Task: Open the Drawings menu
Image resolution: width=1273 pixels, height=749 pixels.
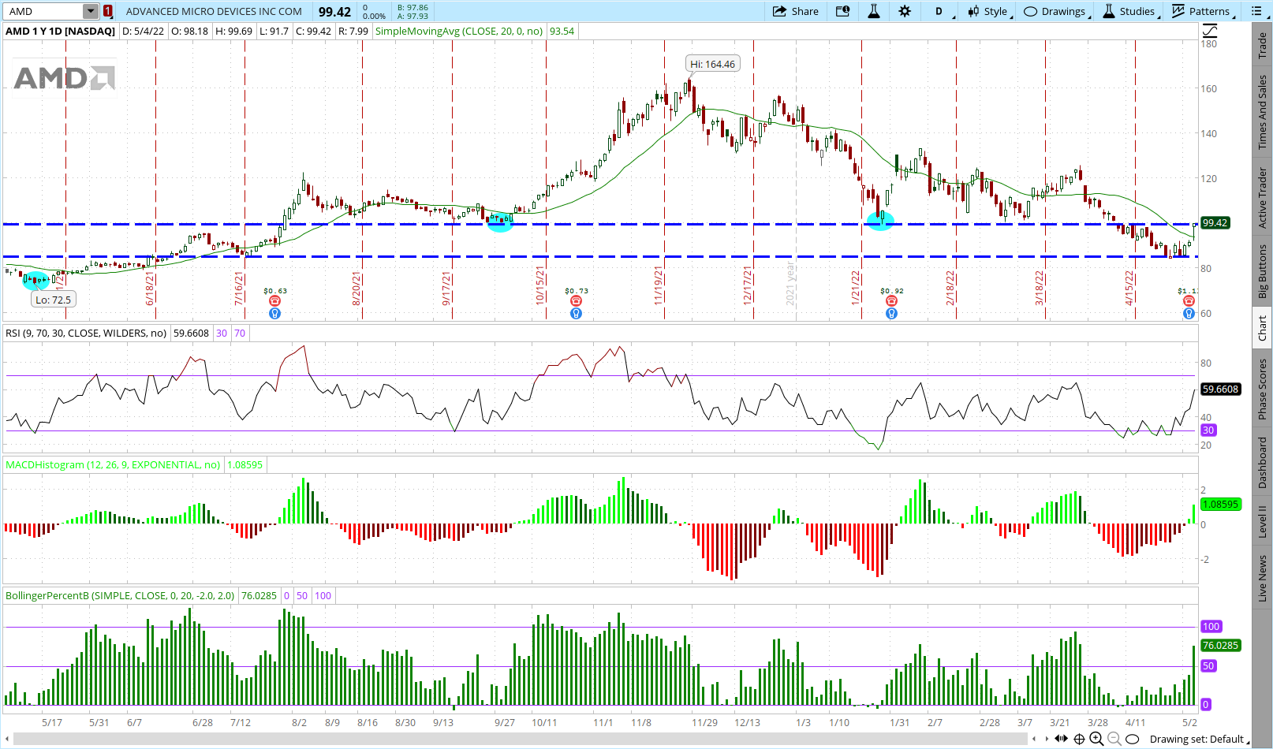Action: point(1055,11)
